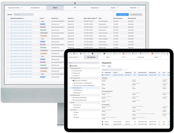
Task: Switch to Классификатор tab in the monitor window
Action: click(x=35, y=8)
